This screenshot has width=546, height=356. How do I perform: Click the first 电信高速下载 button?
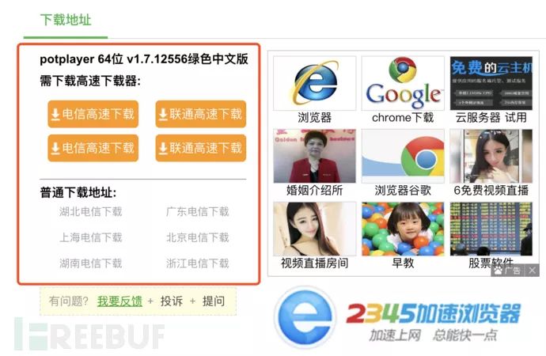click(93, 114)
